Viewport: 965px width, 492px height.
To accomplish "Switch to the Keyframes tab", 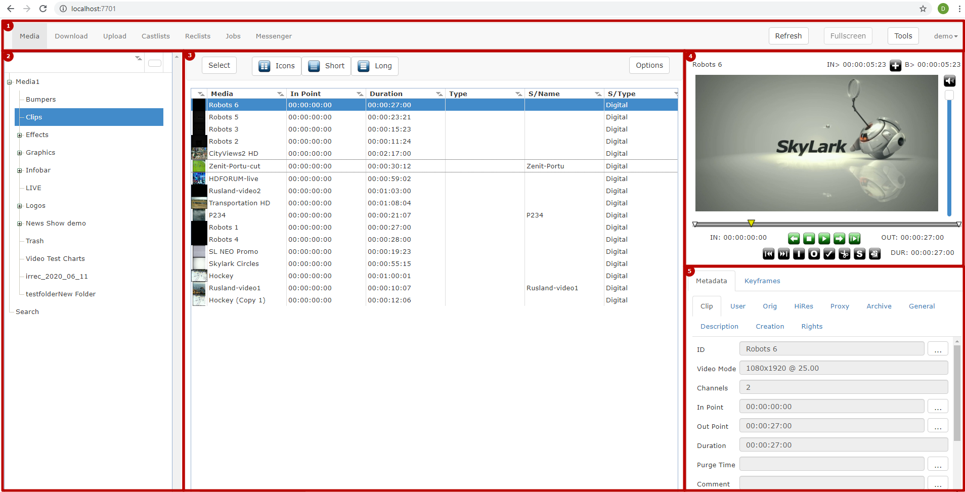I will pyautogui.click(x=762, y=281).
